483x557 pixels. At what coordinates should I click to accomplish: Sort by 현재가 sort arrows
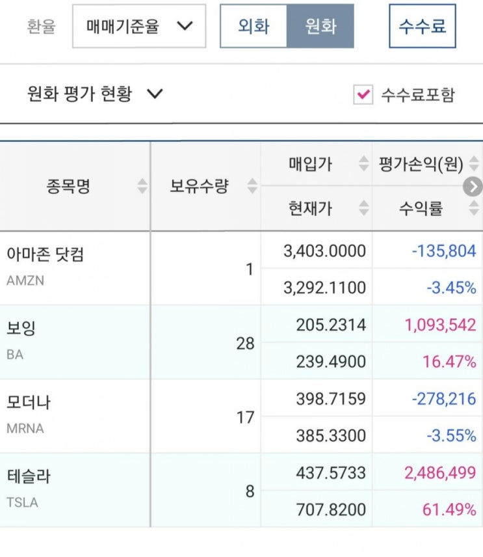(364, 208)
